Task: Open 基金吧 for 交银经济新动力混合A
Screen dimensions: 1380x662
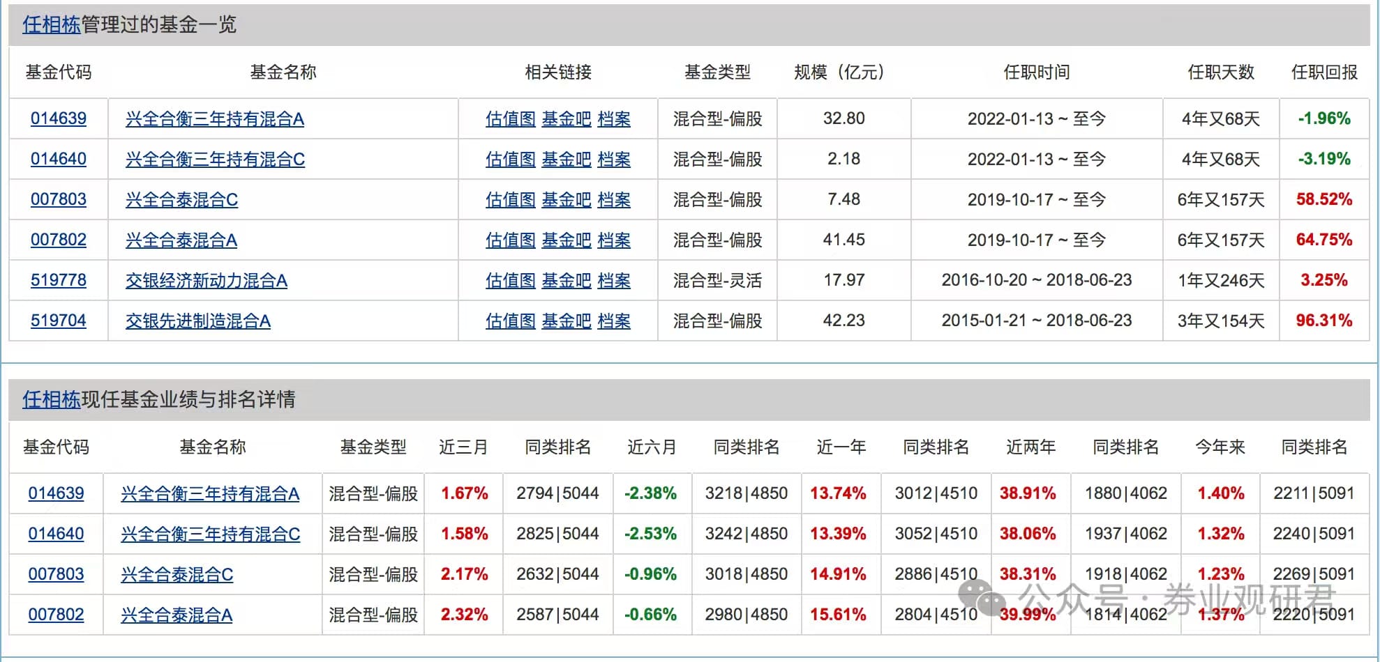Action: 566,281
